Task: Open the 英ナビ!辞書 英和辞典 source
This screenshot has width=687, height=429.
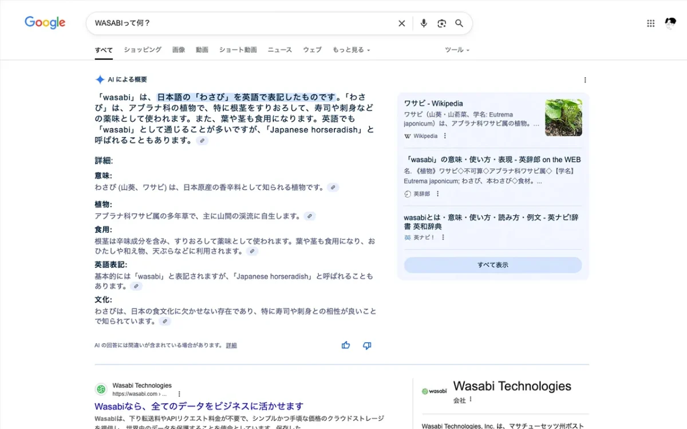Action: (x=491, y=222)
